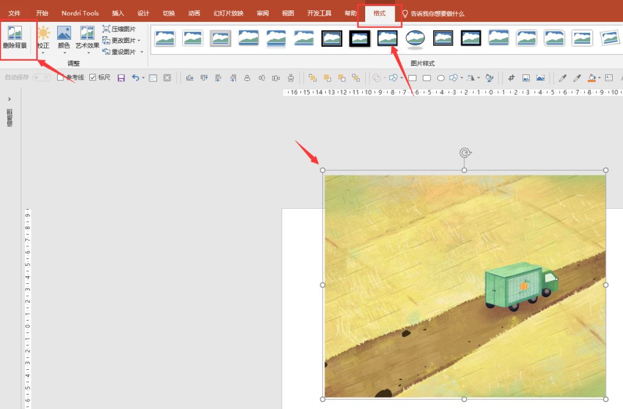Click the insert picture icon next to crop
The image size is (623, 409).
click(x=526, y=78)
